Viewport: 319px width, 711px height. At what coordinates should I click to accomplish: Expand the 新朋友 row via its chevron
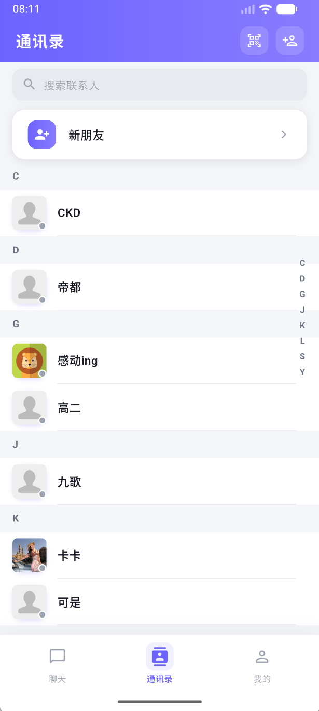click(x=284, y=135)
